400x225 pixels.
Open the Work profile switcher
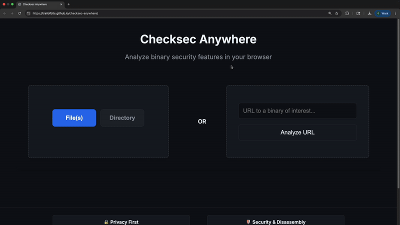coord(382,13)
